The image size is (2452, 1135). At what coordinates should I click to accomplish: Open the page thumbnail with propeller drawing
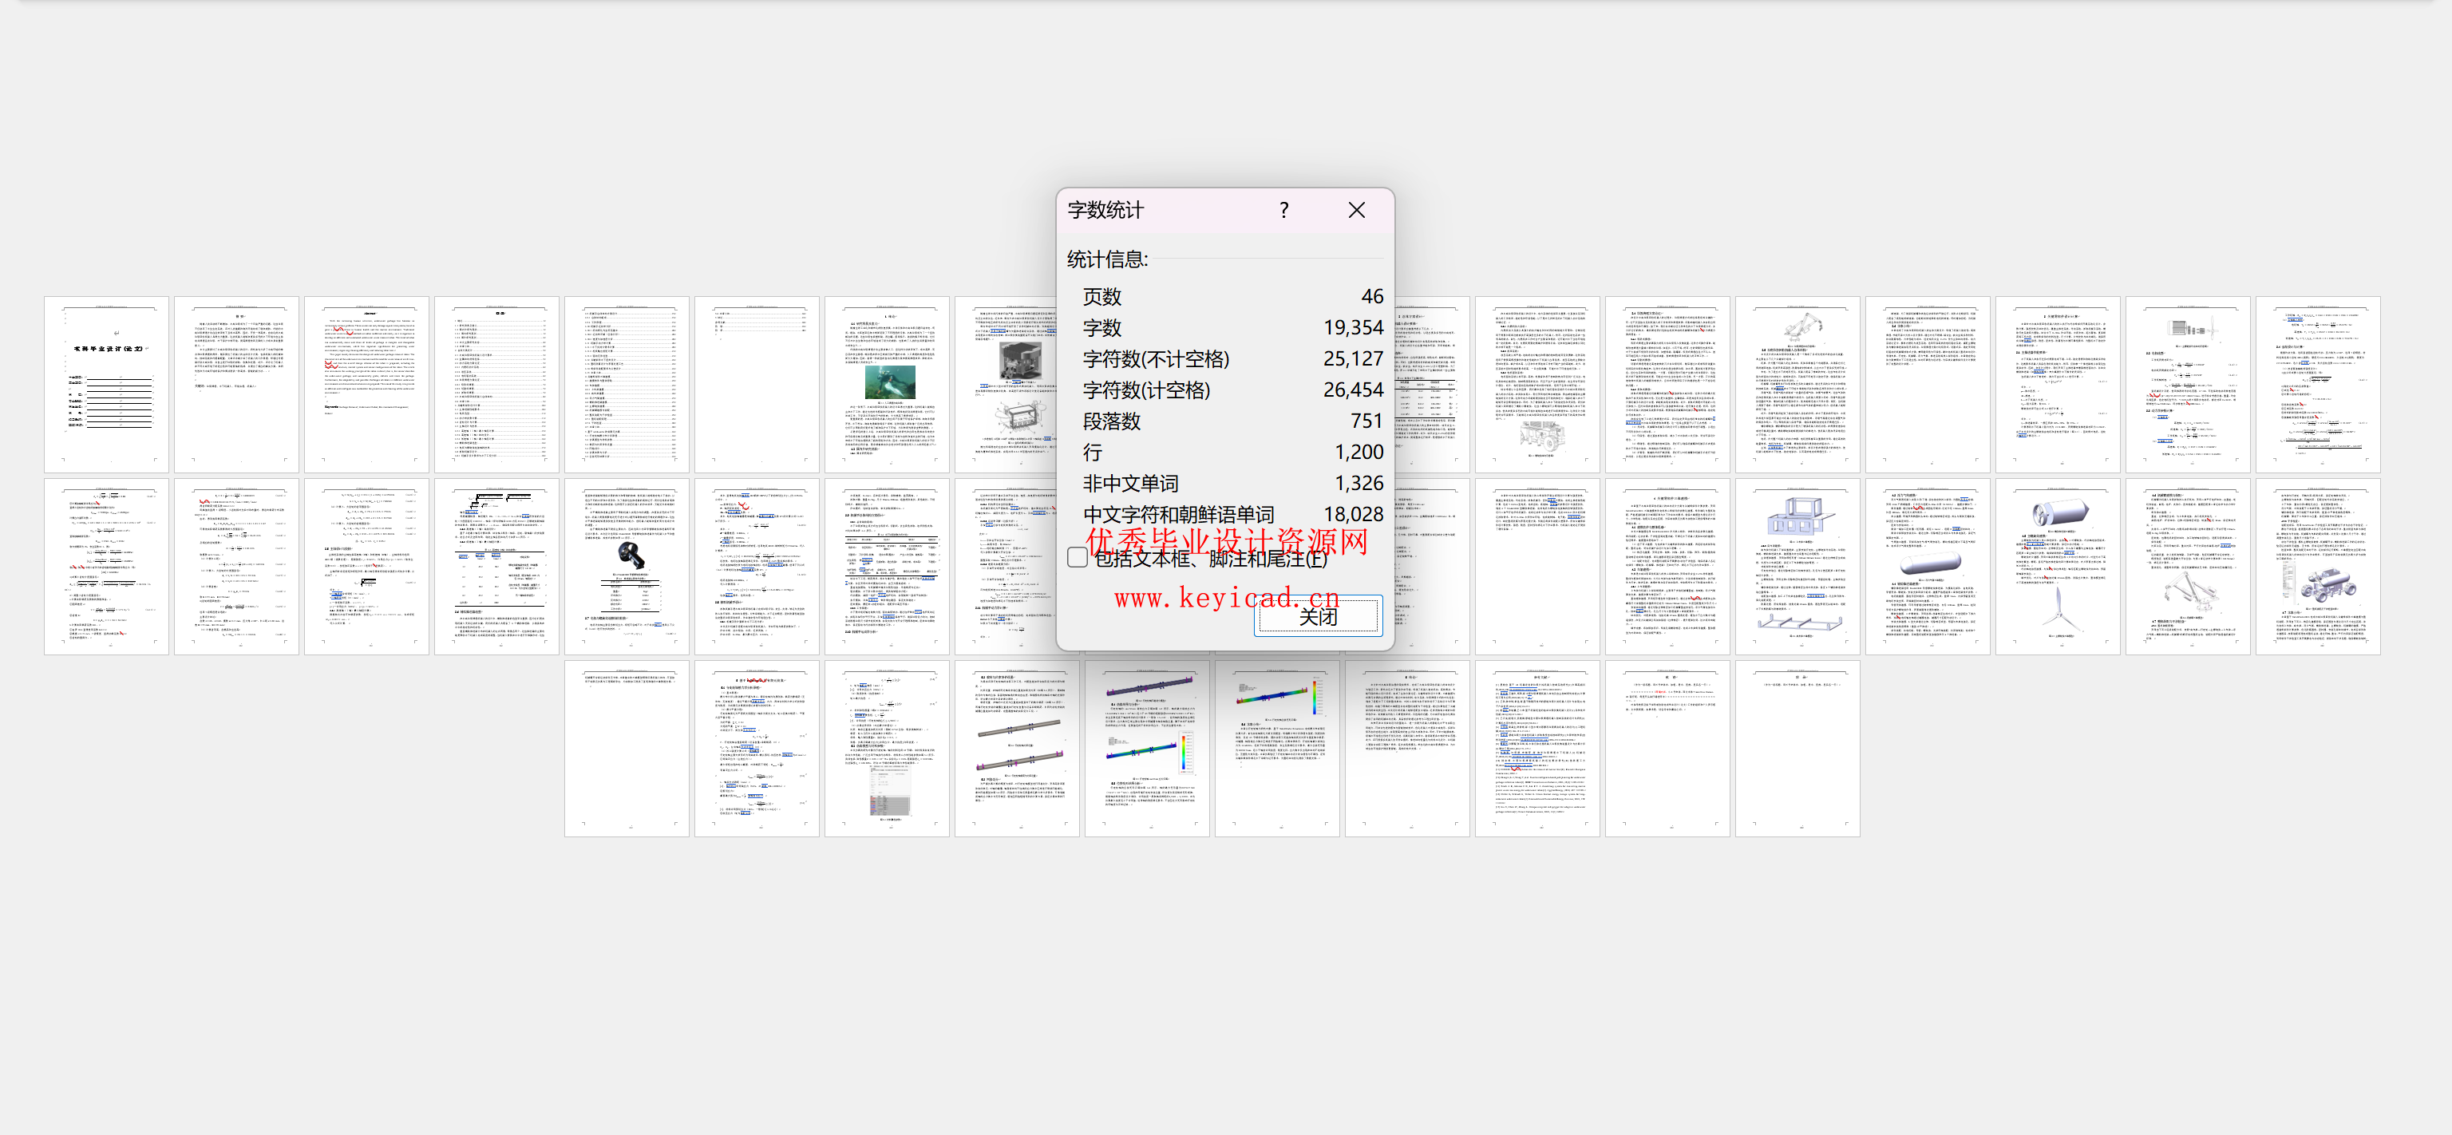[2058, 567]
